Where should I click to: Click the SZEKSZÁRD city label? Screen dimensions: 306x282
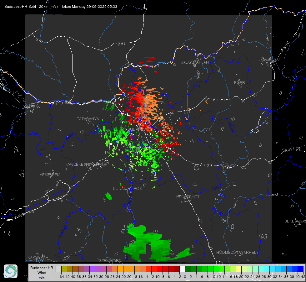pyautogui.click(x=110, y=260)
